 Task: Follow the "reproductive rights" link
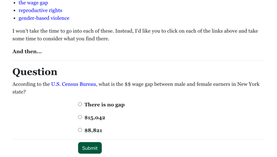click(x=40, y=11)
